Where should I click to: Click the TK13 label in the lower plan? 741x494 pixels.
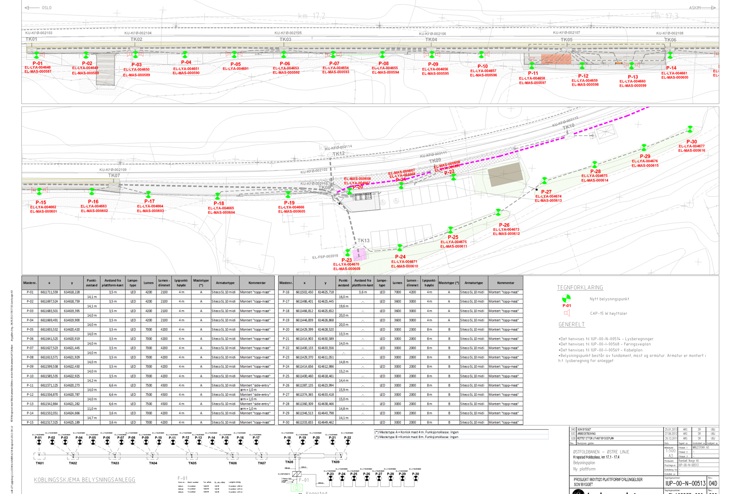pos(364,241)
